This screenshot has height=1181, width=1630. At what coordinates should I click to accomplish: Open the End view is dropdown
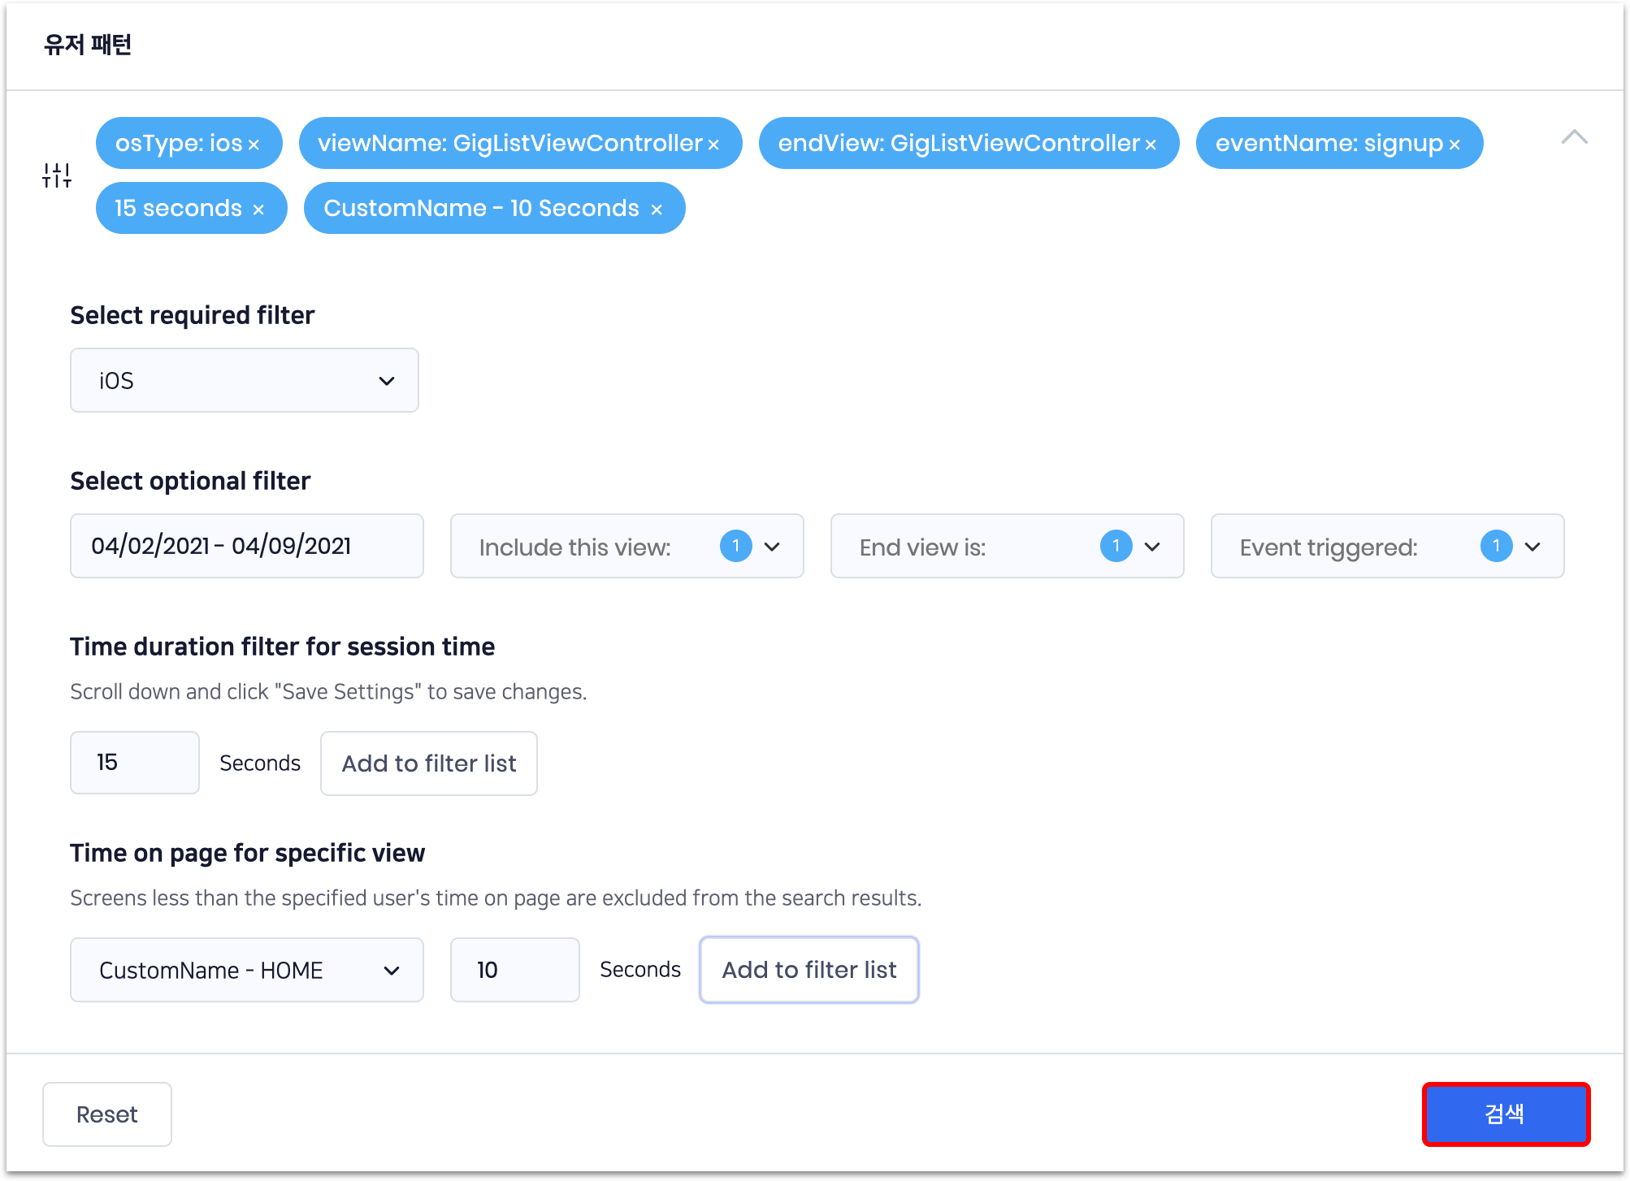[x=1152, y=546]
